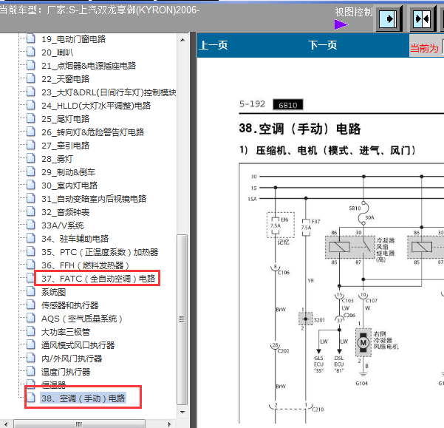Select 34、驻车辅助电路
Screen dimensions: 444x428
pos(75,239)
